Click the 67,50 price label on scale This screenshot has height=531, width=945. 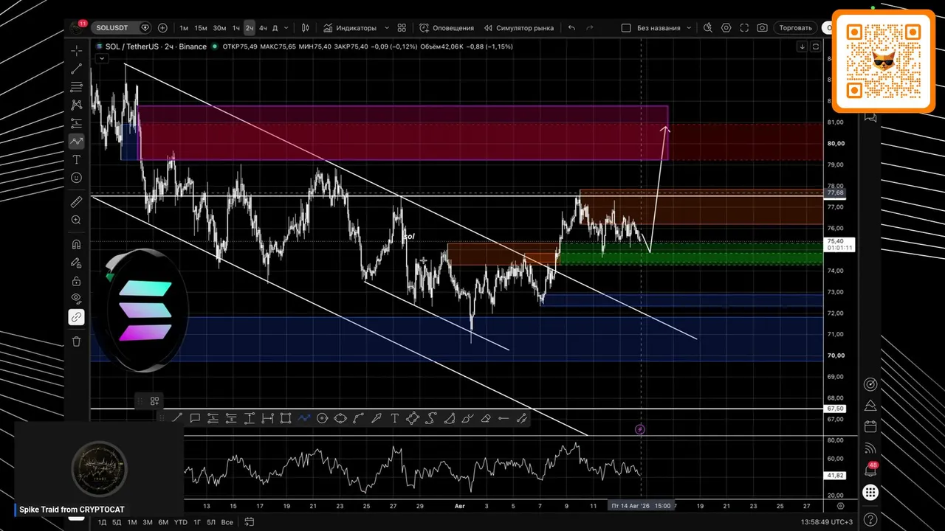click(x=836, y=409)
